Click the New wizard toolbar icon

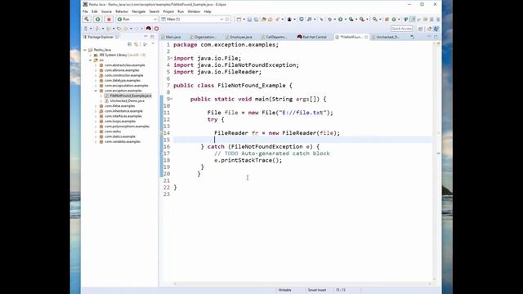[239, 20]
